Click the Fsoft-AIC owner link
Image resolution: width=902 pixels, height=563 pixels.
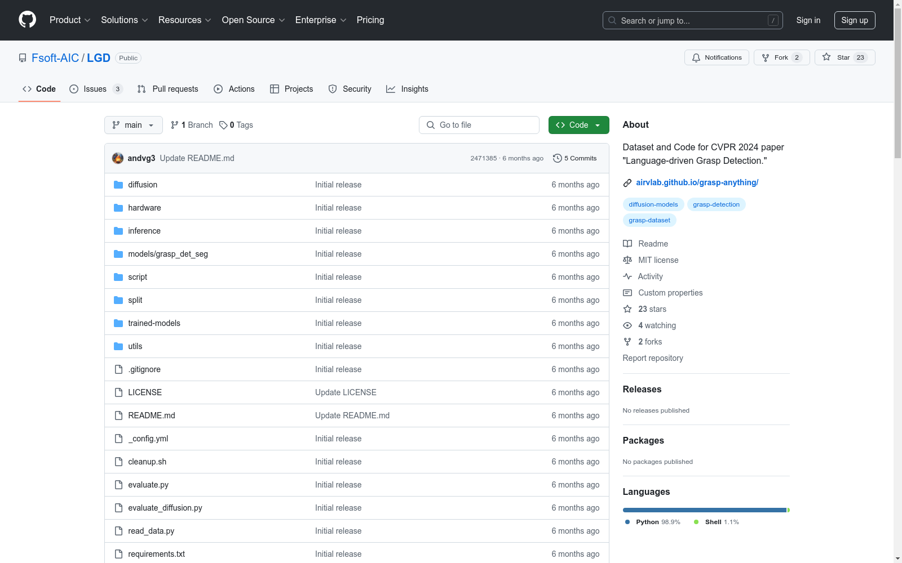coord(55,58)
